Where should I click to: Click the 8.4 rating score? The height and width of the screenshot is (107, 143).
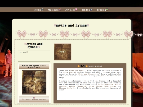coord(82,66)
